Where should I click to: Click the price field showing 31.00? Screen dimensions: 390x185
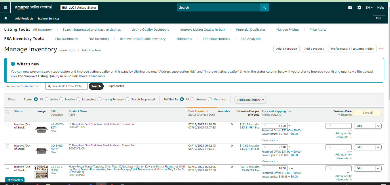pyautogui.click(x=275, y=126)
